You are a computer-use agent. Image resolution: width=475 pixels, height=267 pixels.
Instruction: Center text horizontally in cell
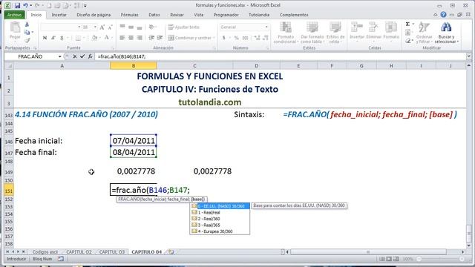[x=131, y=38]
